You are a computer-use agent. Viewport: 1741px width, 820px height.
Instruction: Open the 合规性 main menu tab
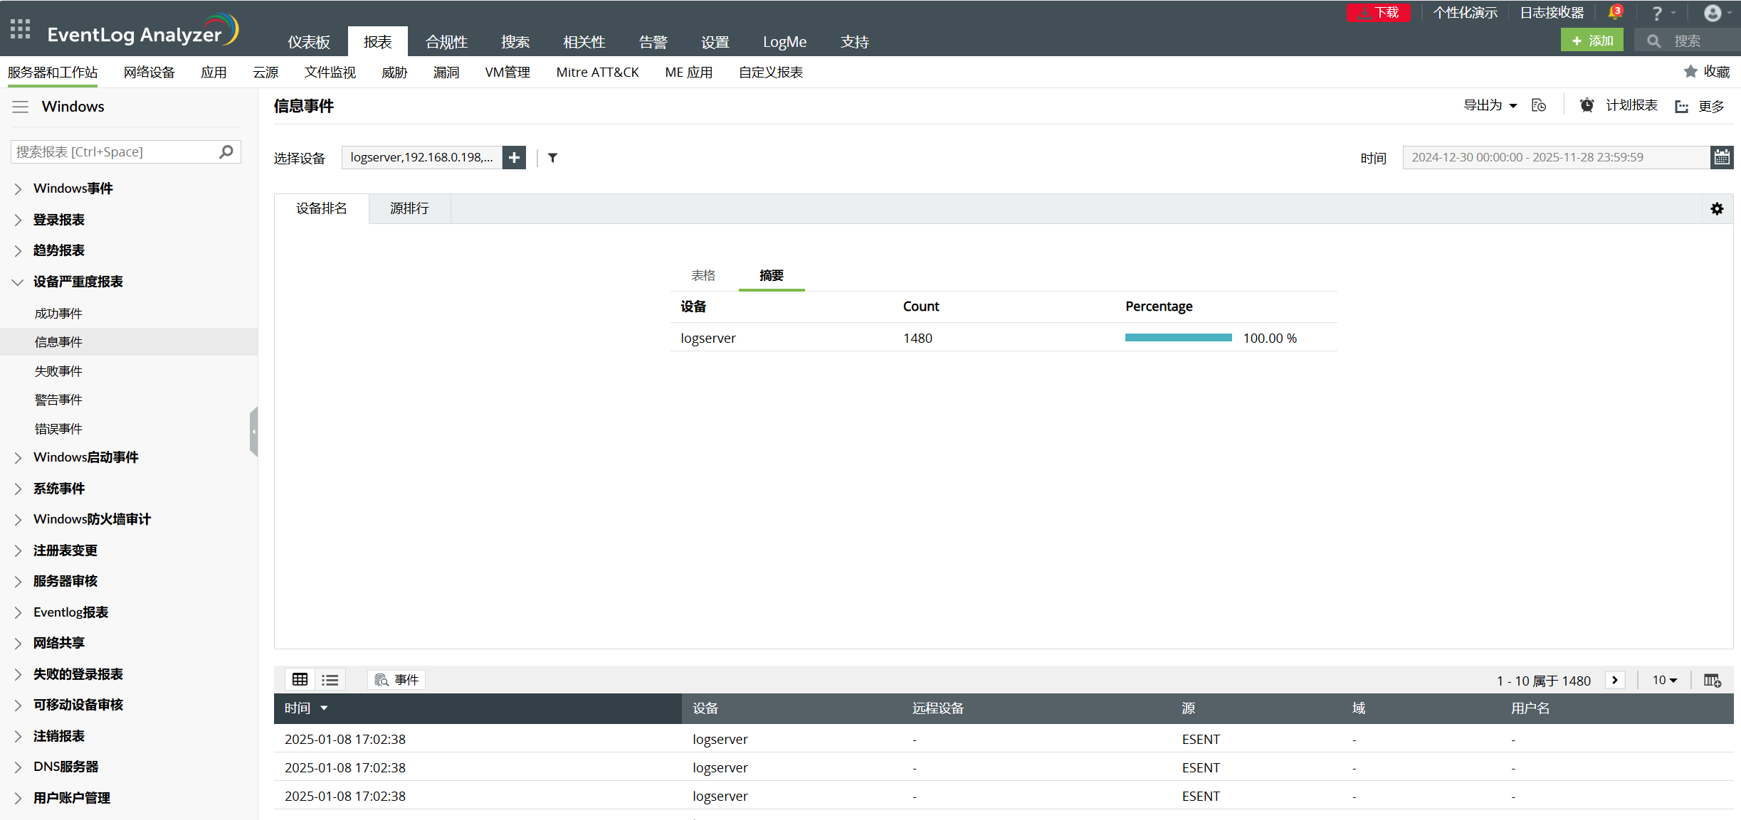pyautogui.click(x=446, y=42)
